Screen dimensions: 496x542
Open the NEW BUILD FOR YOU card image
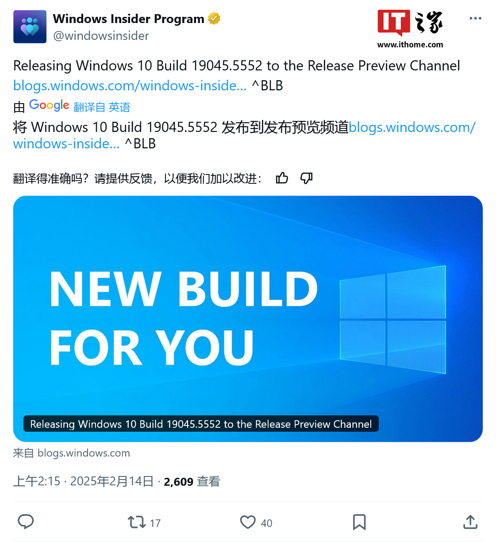[x=248, y=319]
